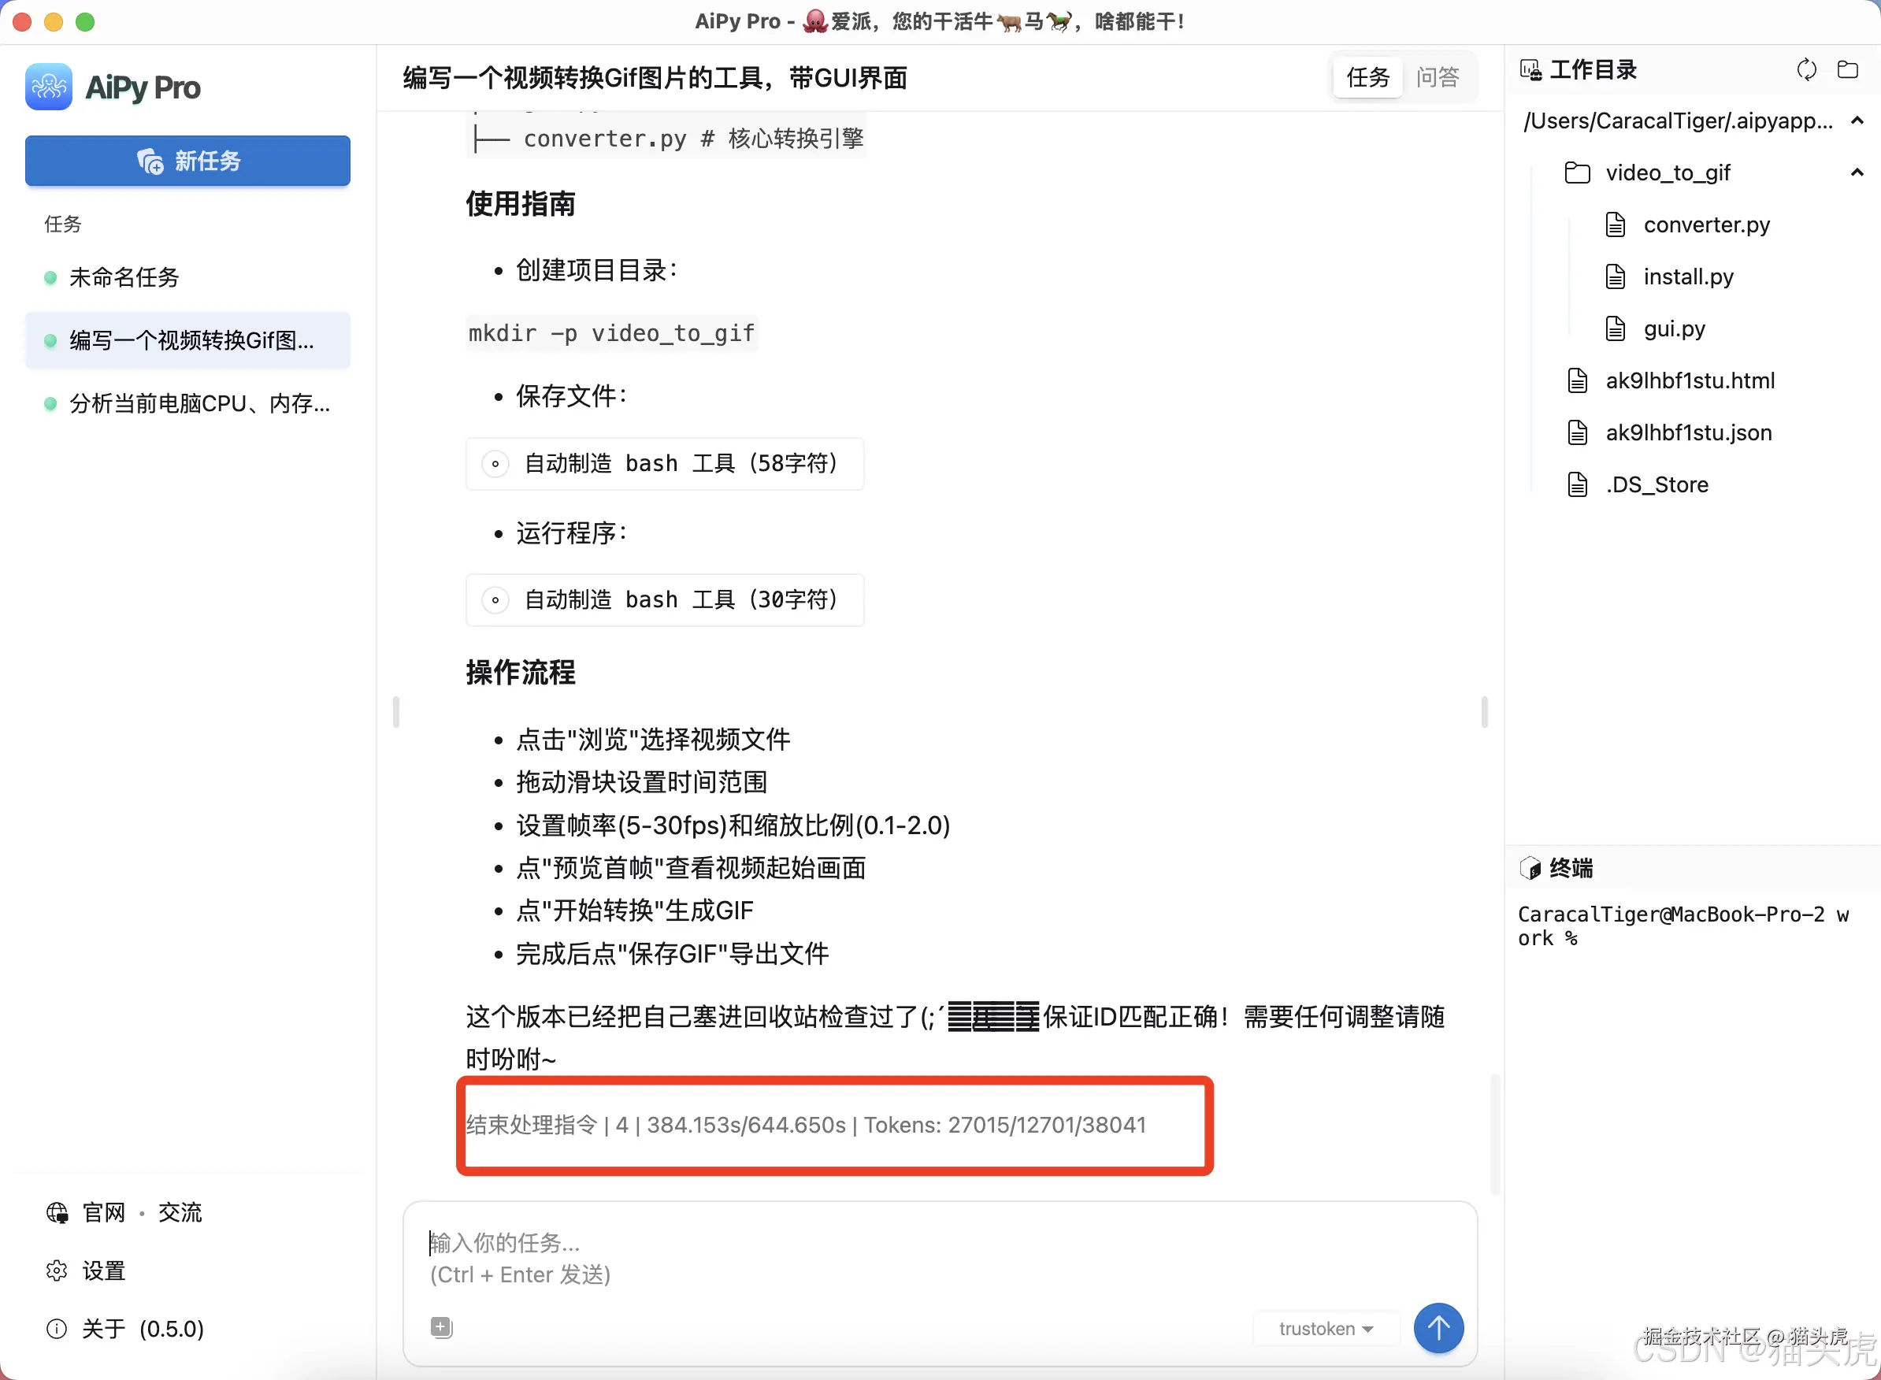This screenshot has height=1380, width=1881.
Task: Click the 新任务 button
Action: pyautogui.click(x=187, y=161)
